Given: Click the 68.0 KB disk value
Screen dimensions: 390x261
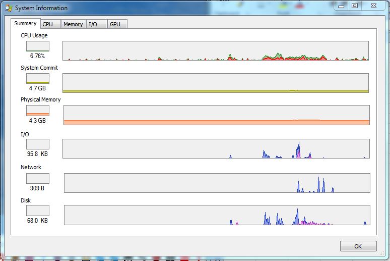Looking at the screenshot, I should click(37, 221).
